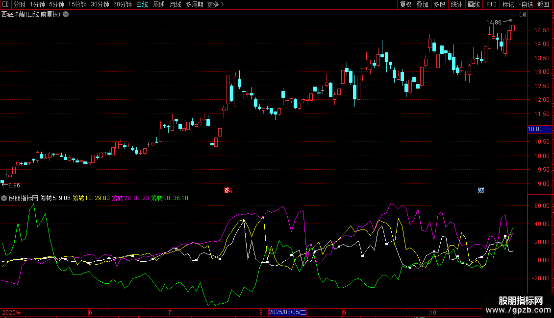Click the 60.00 indicator axis label
Image resolution: width=554 pixels, height=318 pixels.
542,206
